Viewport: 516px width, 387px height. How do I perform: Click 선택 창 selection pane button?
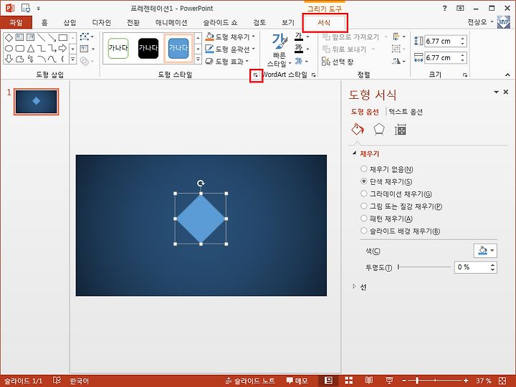pos(339,62)
